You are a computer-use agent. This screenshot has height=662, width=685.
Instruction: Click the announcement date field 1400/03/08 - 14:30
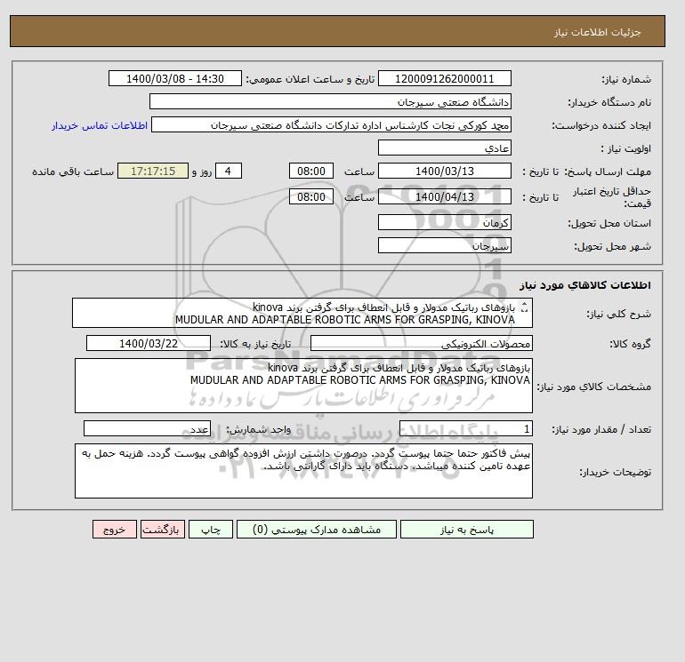pos(174,78)
